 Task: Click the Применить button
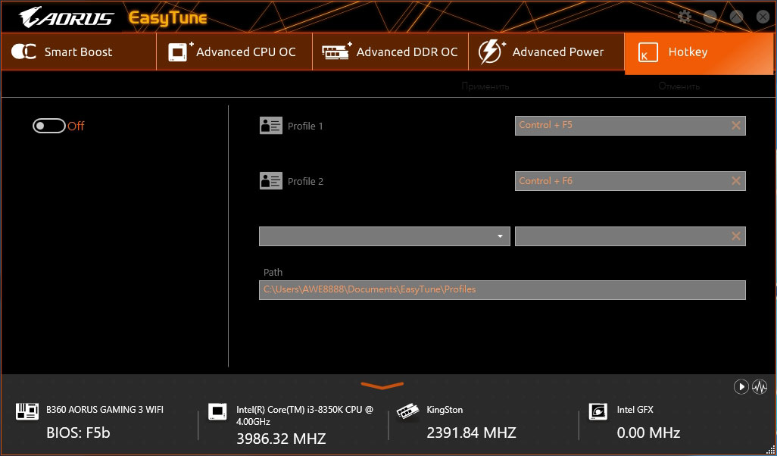tap(485, 86)
